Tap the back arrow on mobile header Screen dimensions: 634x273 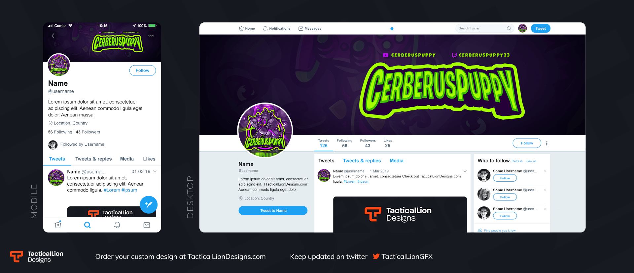pos(53,36)
